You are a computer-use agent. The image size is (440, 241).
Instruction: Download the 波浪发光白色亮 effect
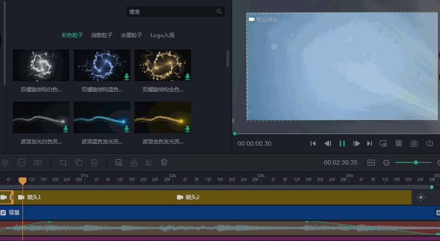66,129
